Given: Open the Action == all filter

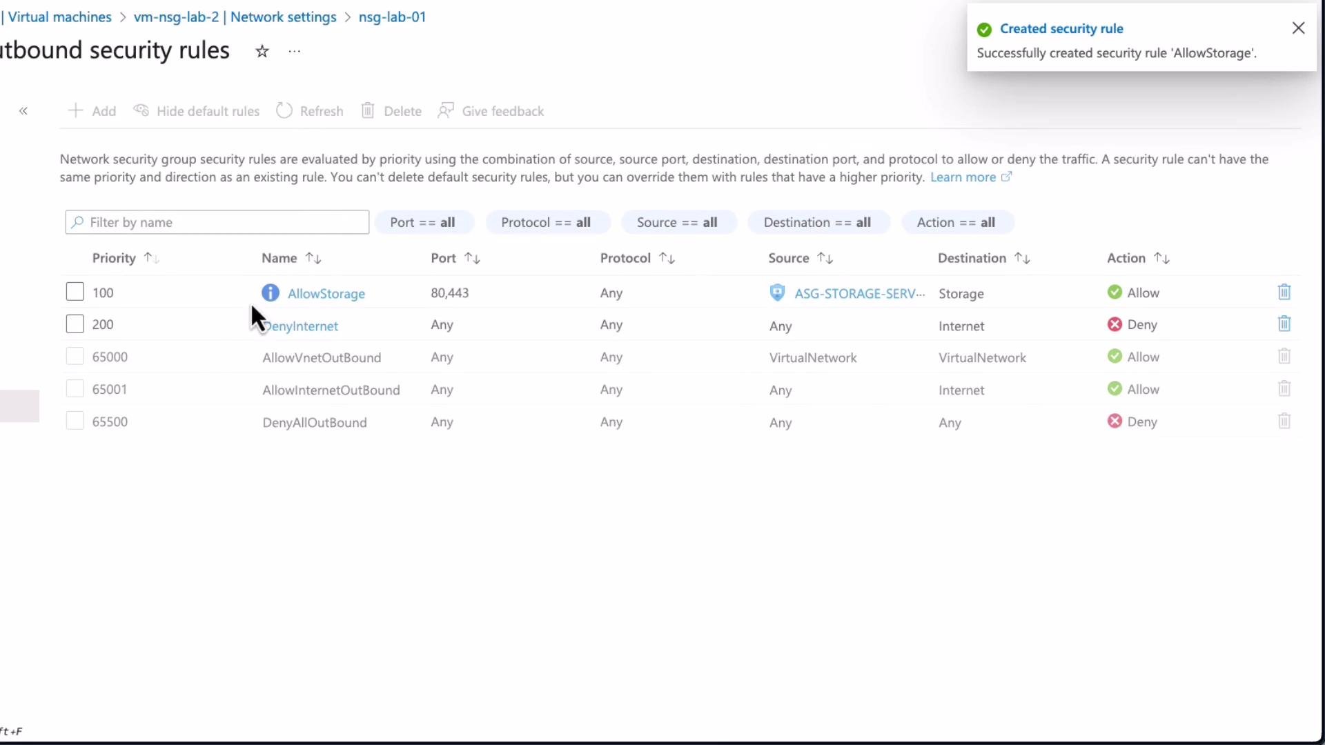Looking at the screenshot, I should coord(956,222).
